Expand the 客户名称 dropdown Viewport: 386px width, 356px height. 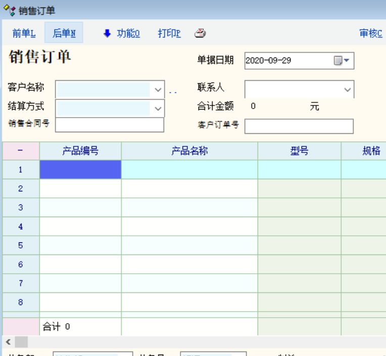coord(158,90)
